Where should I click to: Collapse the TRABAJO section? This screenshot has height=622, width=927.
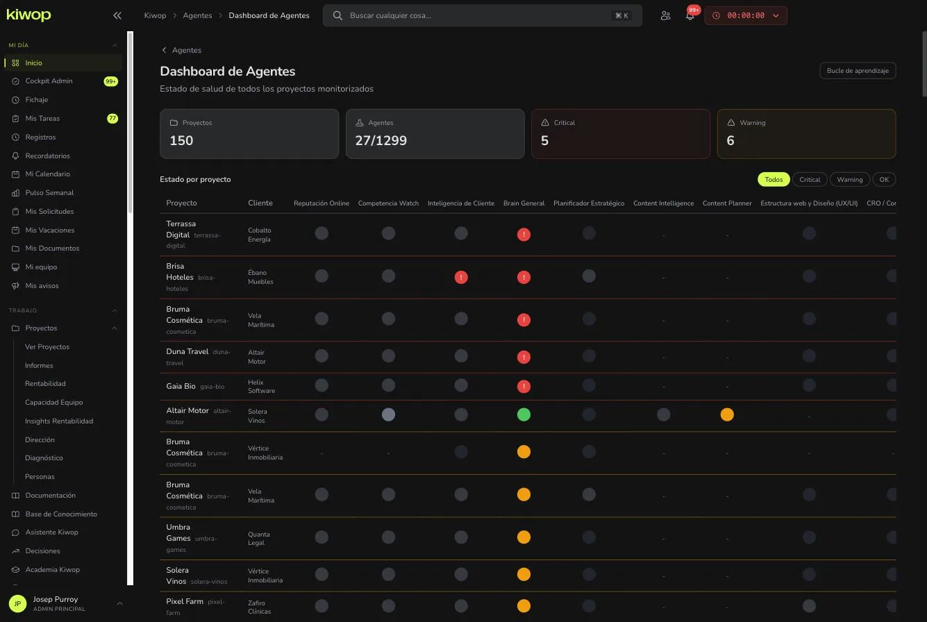tap(115, 310)
